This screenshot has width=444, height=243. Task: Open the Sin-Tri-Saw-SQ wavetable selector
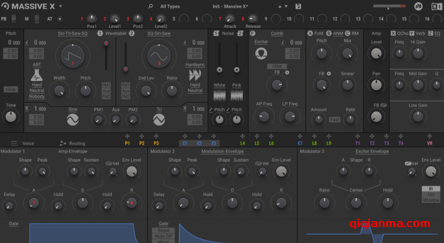point(72,33)
